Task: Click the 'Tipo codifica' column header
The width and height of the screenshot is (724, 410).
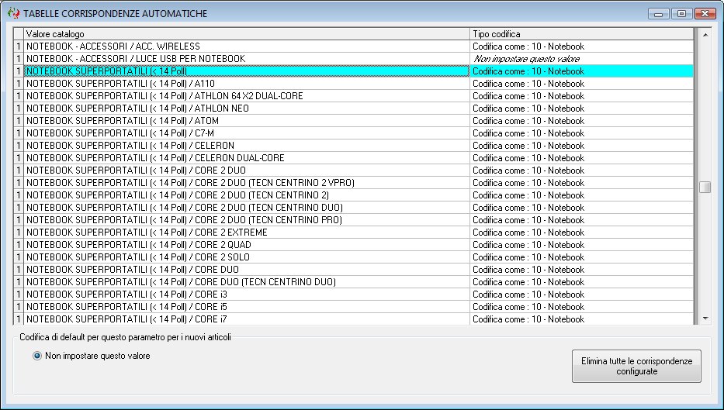Action: [x=582, y=34]
